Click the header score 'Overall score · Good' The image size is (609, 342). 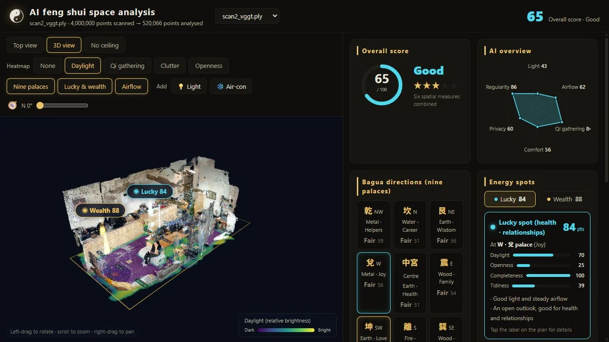pos(574,19)
